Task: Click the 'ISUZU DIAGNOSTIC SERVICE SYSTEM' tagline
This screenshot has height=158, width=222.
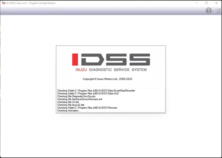Action: [111, 70]
